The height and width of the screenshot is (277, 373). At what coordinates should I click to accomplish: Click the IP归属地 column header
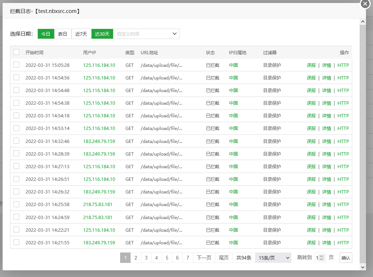pos(238,53)
